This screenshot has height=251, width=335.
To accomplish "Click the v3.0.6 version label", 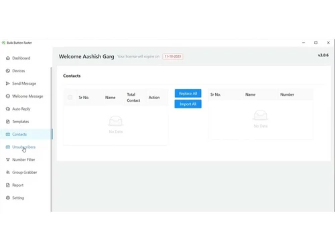I will [x=323, y=55].
